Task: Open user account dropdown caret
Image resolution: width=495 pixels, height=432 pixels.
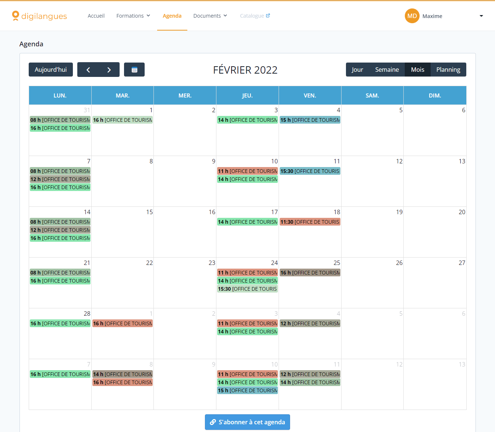Action: click(481, 16)
